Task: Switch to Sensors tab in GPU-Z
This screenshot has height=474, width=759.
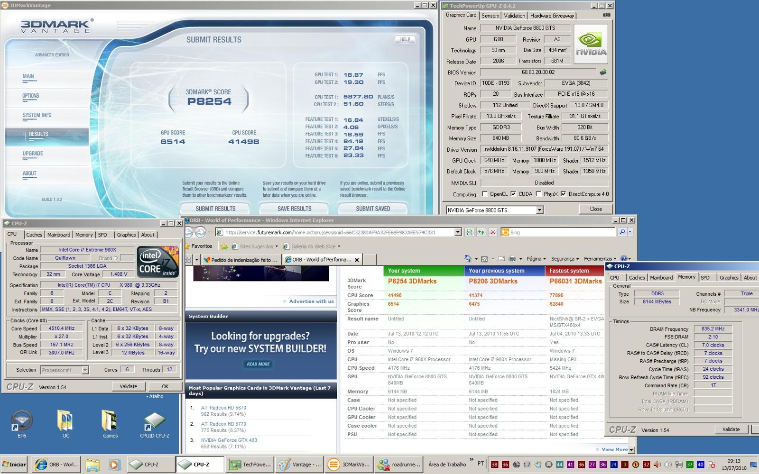Action: tap(490, 16)
